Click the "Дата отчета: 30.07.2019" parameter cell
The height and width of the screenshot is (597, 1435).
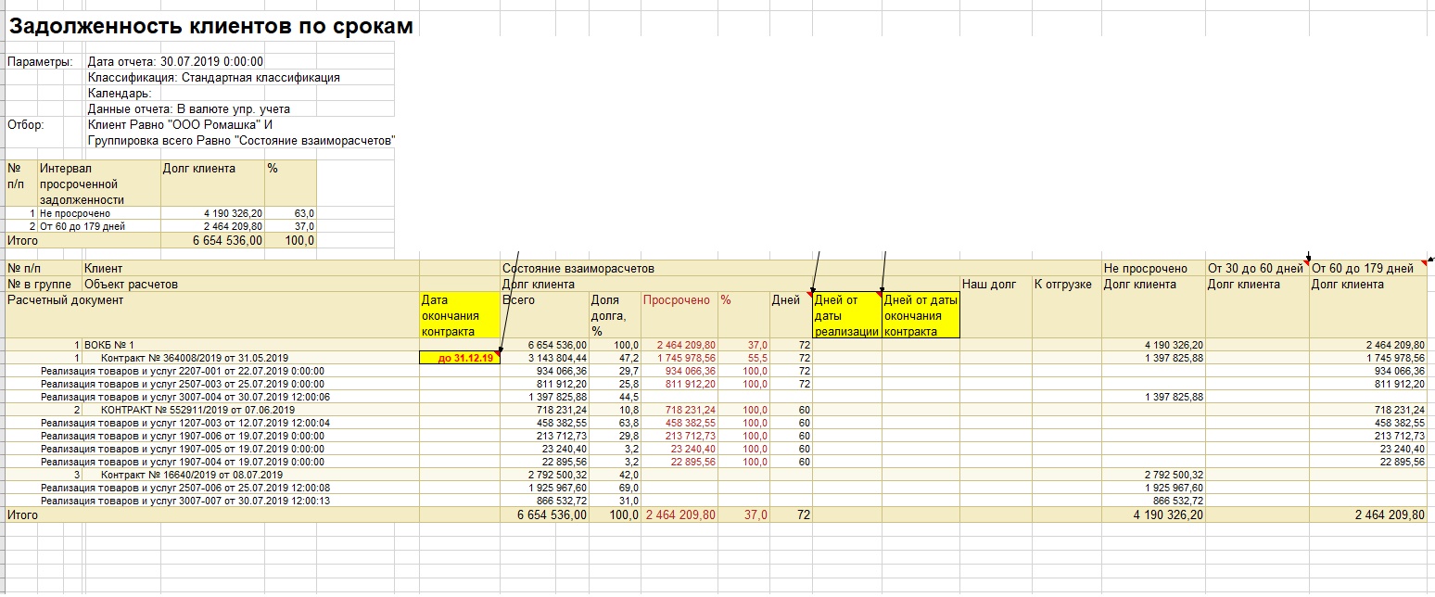[176, 61]
